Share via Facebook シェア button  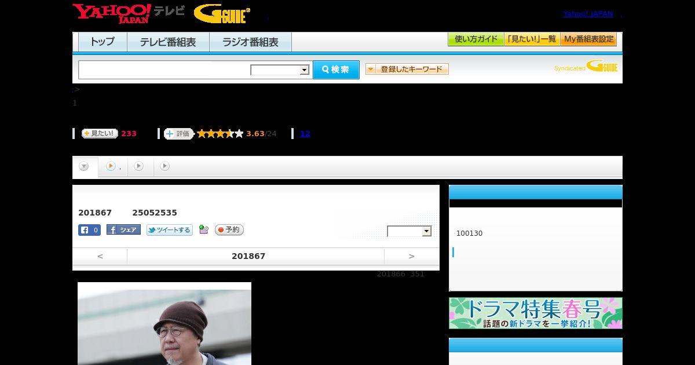pos(123,230)
